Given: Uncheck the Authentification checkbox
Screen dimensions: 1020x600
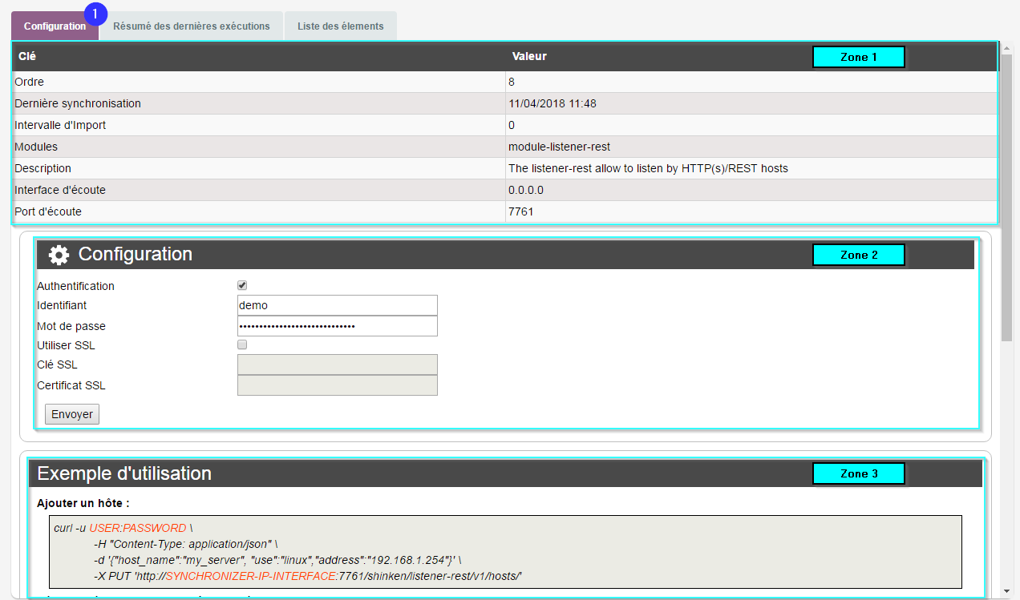Looking at the screenshot, I should click(x=242, y=285).
